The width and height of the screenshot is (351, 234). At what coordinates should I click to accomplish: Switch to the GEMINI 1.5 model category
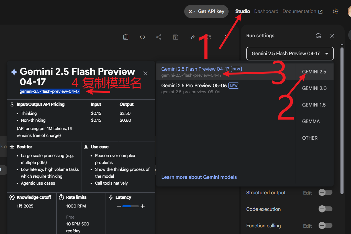pyautogui.click(x=314, y=105)
